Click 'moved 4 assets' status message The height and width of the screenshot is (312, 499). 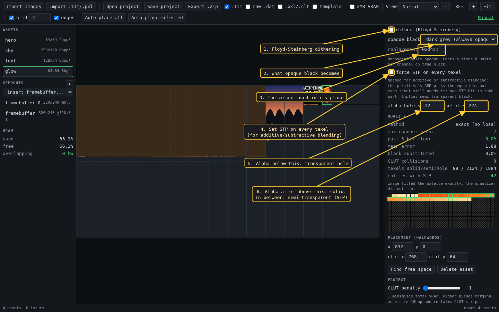point(480,308)
